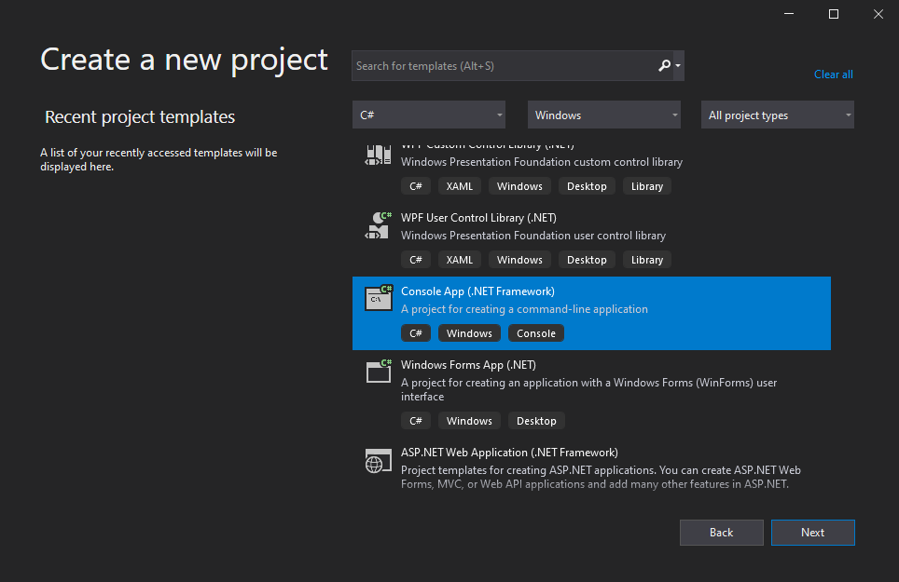Click the Console tag on Console App
Image resolution: width=899 pixels, height=582 pixels.
tap(536, 333)
